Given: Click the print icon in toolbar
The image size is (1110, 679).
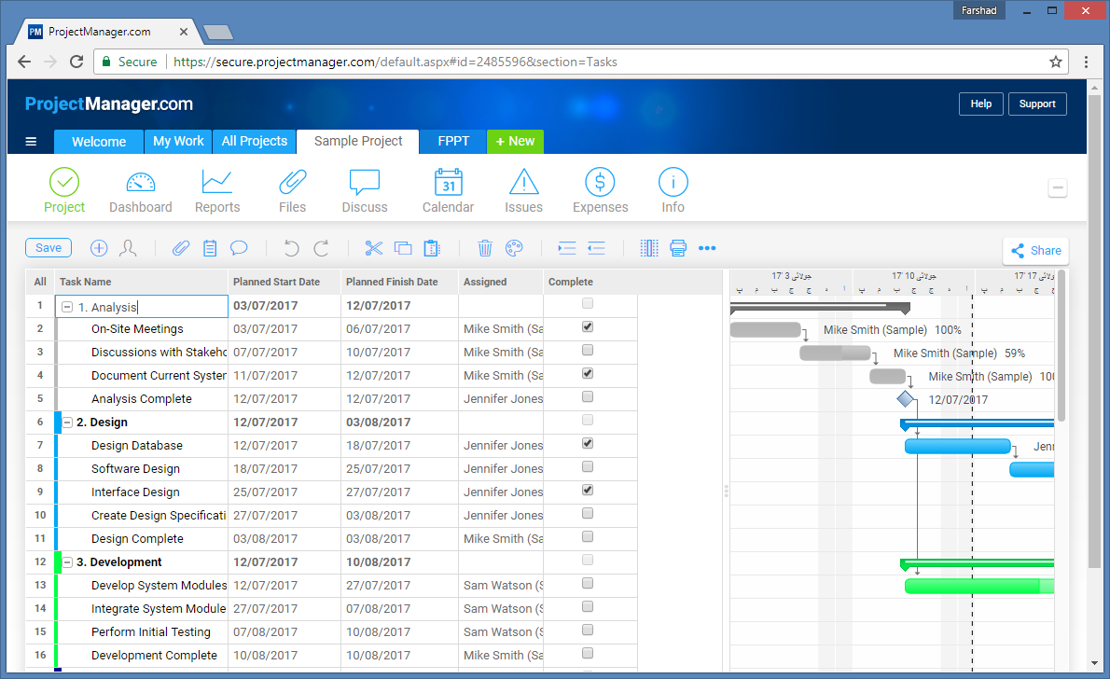Looking at the screenshot, I should click(x=678, y=248).
